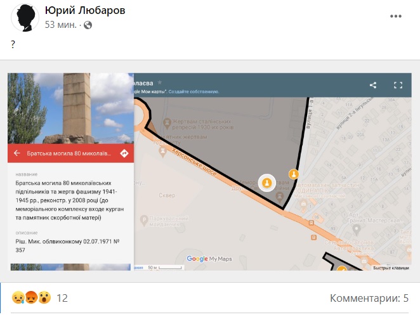
Task: Click the back arrow in red panel
Action: click(x=17, y=153)
